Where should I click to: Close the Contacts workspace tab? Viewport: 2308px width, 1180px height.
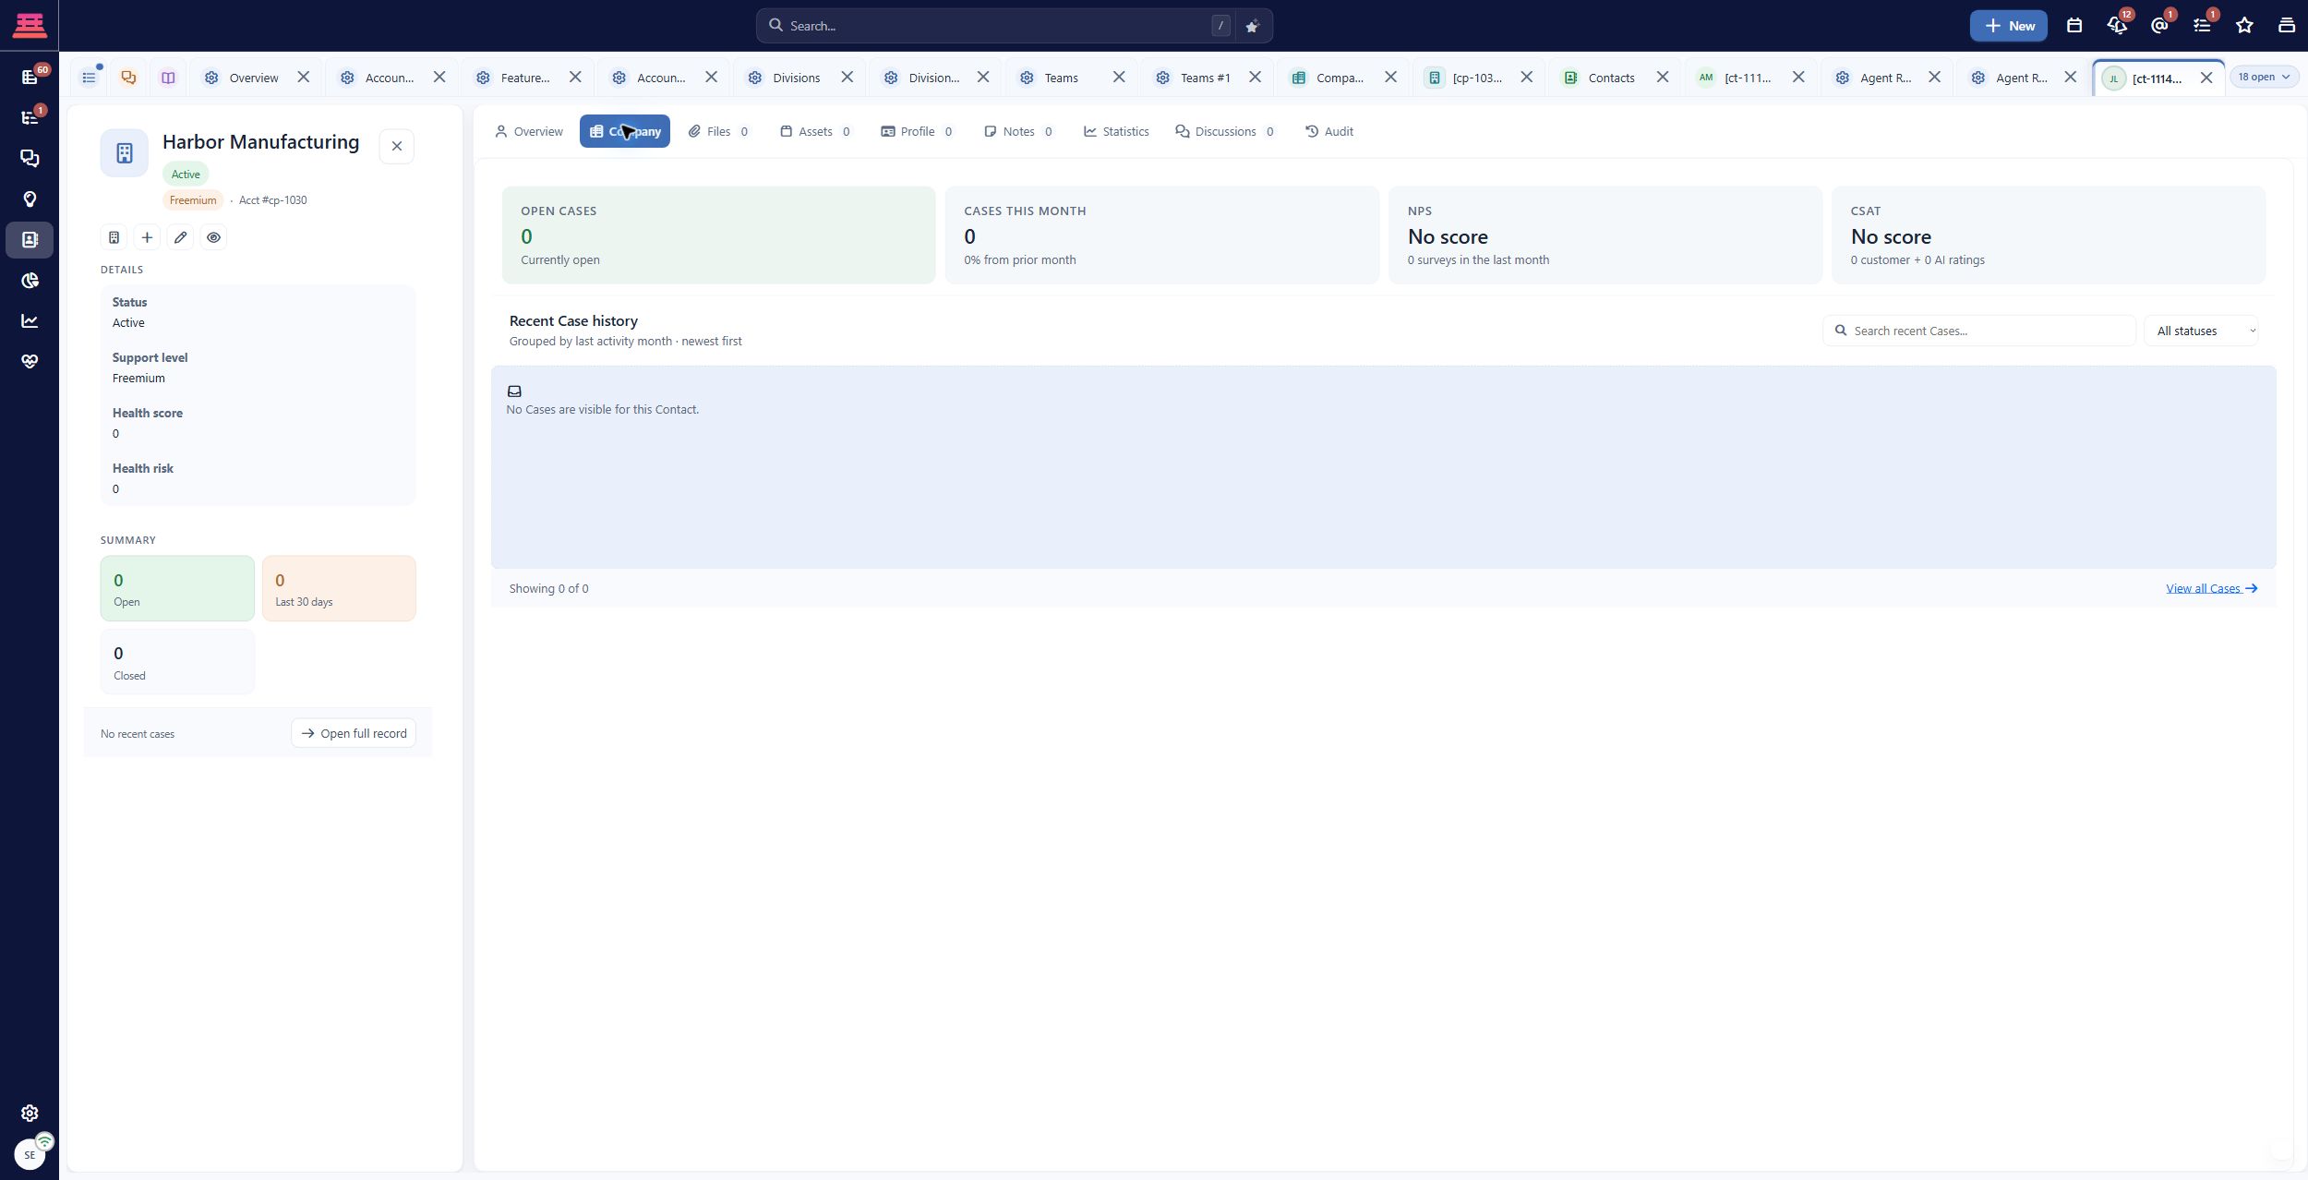click(1663, 78)
